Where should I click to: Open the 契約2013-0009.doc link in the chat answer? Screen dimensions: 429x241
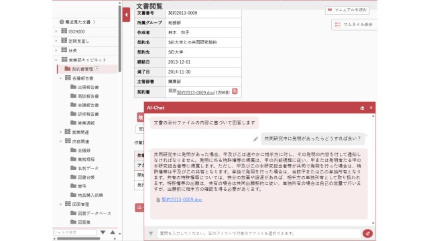tap(182, 199)
